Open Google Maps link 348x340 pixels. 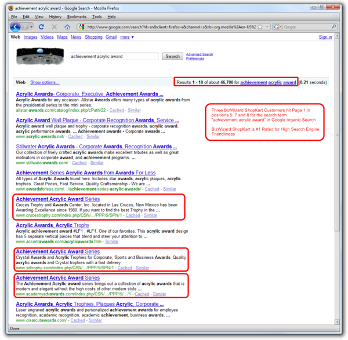click(x=62, y=37)
